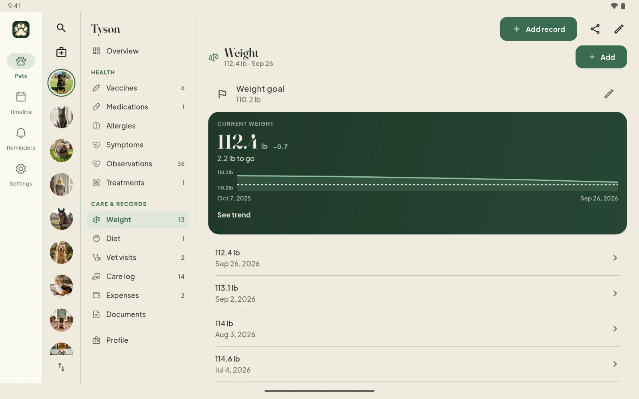639x399 pixels.
Task: Open Allergies section
Action: click(138, 126)
